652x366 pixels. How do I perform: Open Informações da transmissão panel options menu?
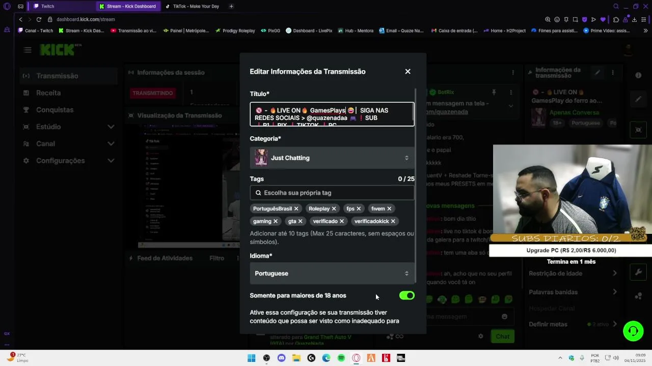click(x=613, y=73)
